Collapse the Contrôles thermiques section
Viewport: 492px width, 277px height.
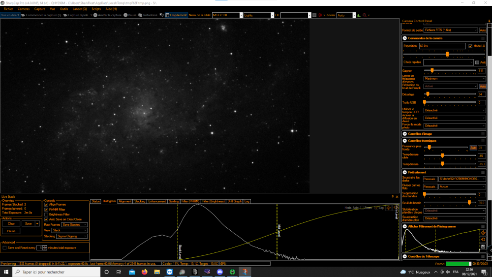click(405, 141)
